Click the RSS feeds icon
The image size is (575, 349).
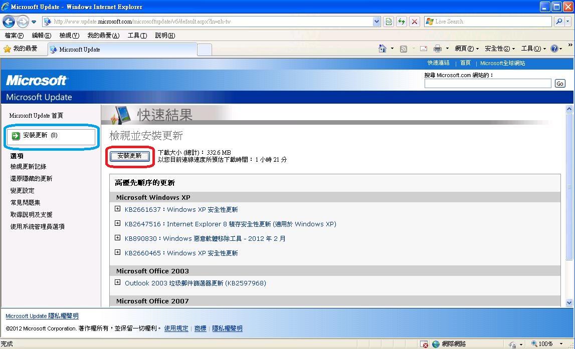pos(404,49)
